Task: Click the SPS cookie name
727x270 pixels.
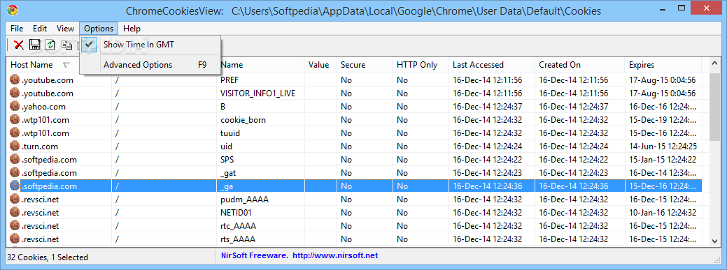Action: pyautogui.click(x=227, y=160)
